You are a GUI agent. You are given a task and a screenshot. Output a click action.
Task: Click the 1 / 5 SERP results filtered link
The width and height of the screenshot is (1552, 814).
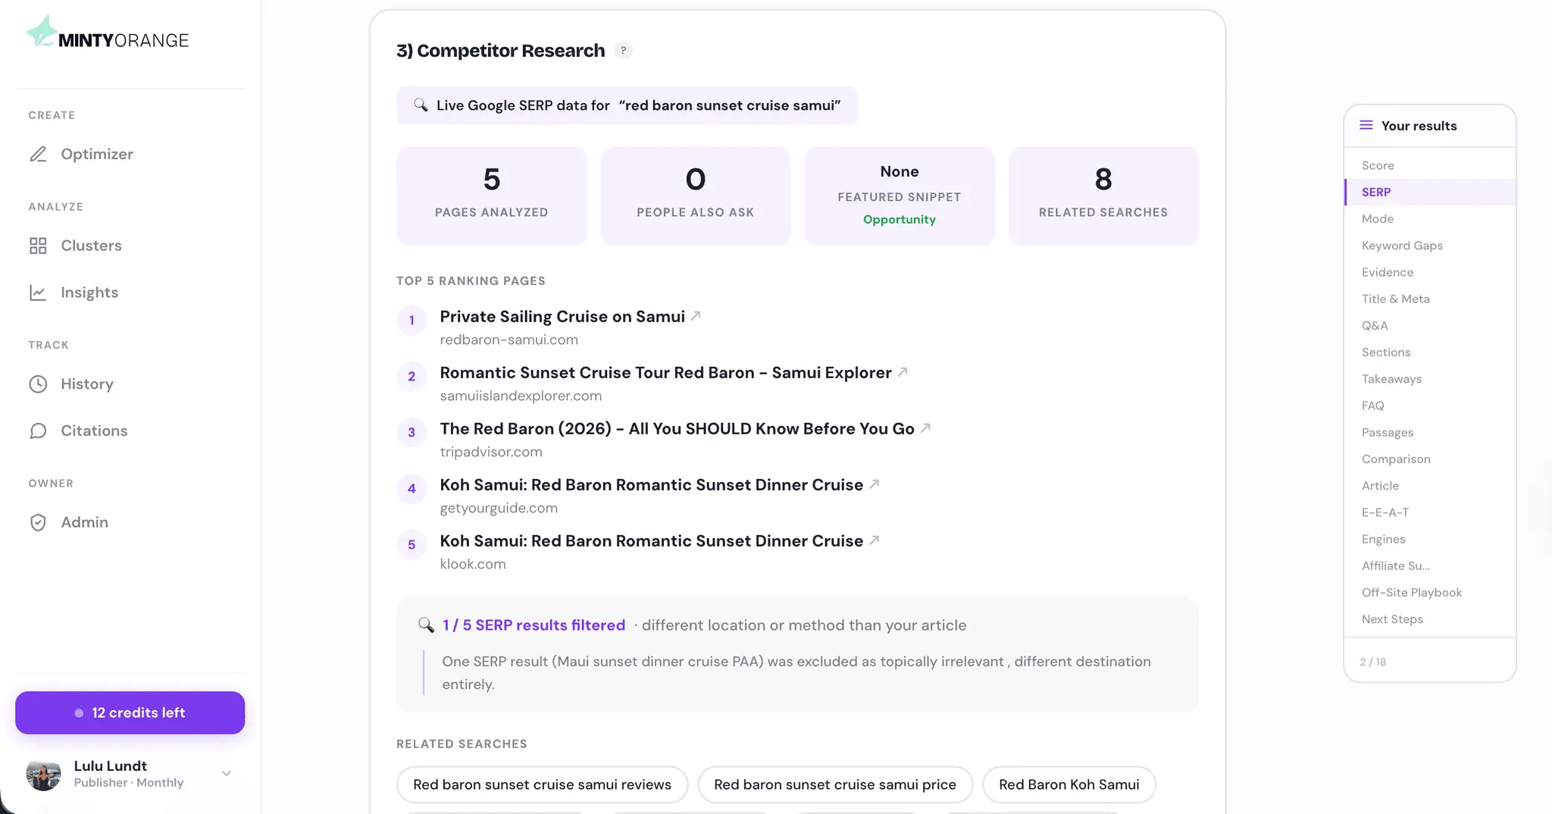coord(534,625)
